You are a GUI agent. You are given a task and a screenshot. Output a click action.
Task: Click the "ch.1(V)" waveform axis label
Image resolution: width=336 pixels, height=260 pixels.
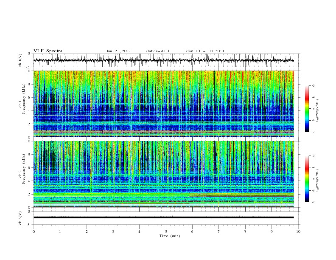(x=20, y=60)
